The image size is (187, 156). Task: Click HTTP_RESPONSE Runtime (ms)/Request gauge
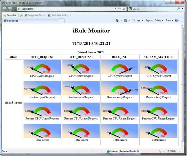tap(81, 88)
